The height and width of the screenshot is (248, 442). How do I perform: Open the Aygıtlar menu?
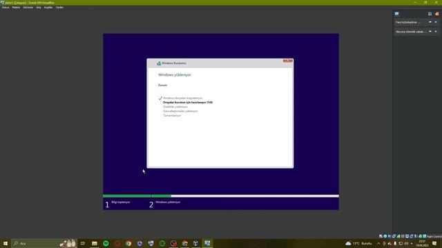pos(48,8)
